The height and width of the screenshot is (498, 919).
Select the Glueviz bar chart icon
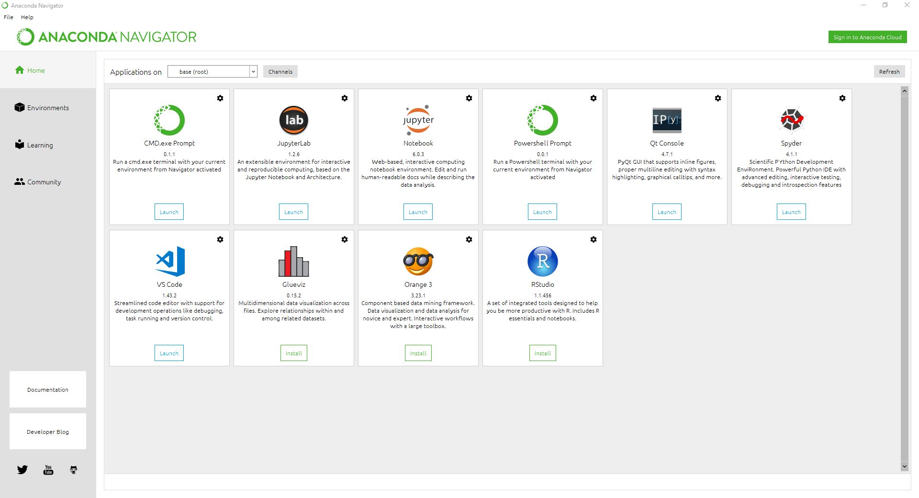click(293, 261)
